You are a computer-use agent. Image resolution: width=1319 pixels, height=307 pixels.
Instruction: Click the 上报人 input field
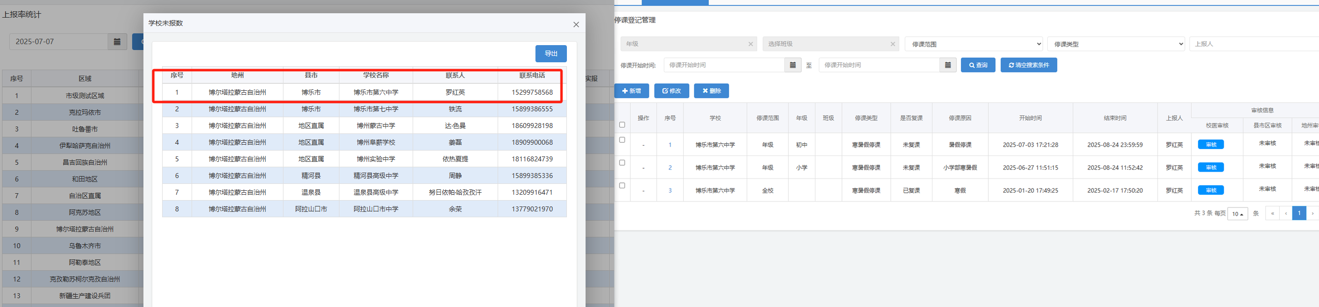point(1255,45)
